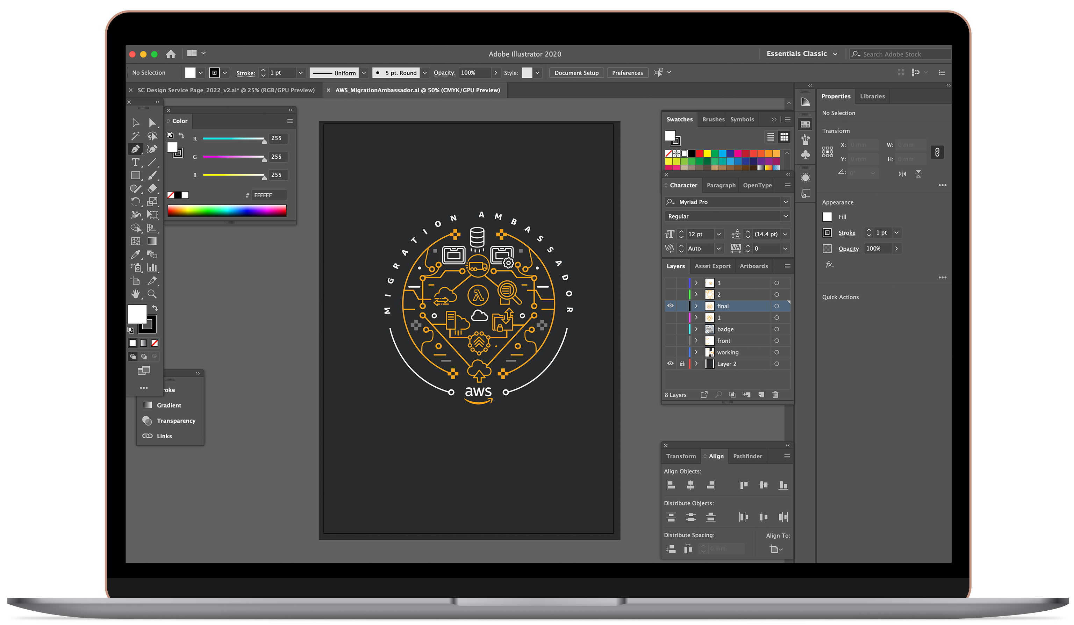
Task: Unlock 'Layer 2' with its lock icon
Action: (x=682, y=364)
